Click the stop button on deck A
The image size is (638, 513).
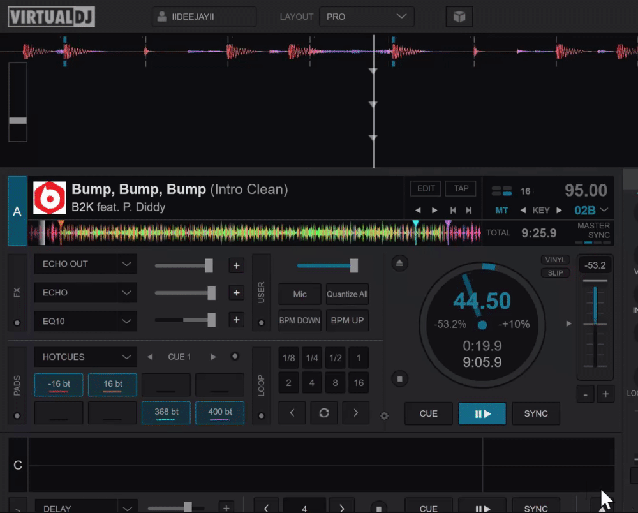pyautogui.click(x=399, y=379)
